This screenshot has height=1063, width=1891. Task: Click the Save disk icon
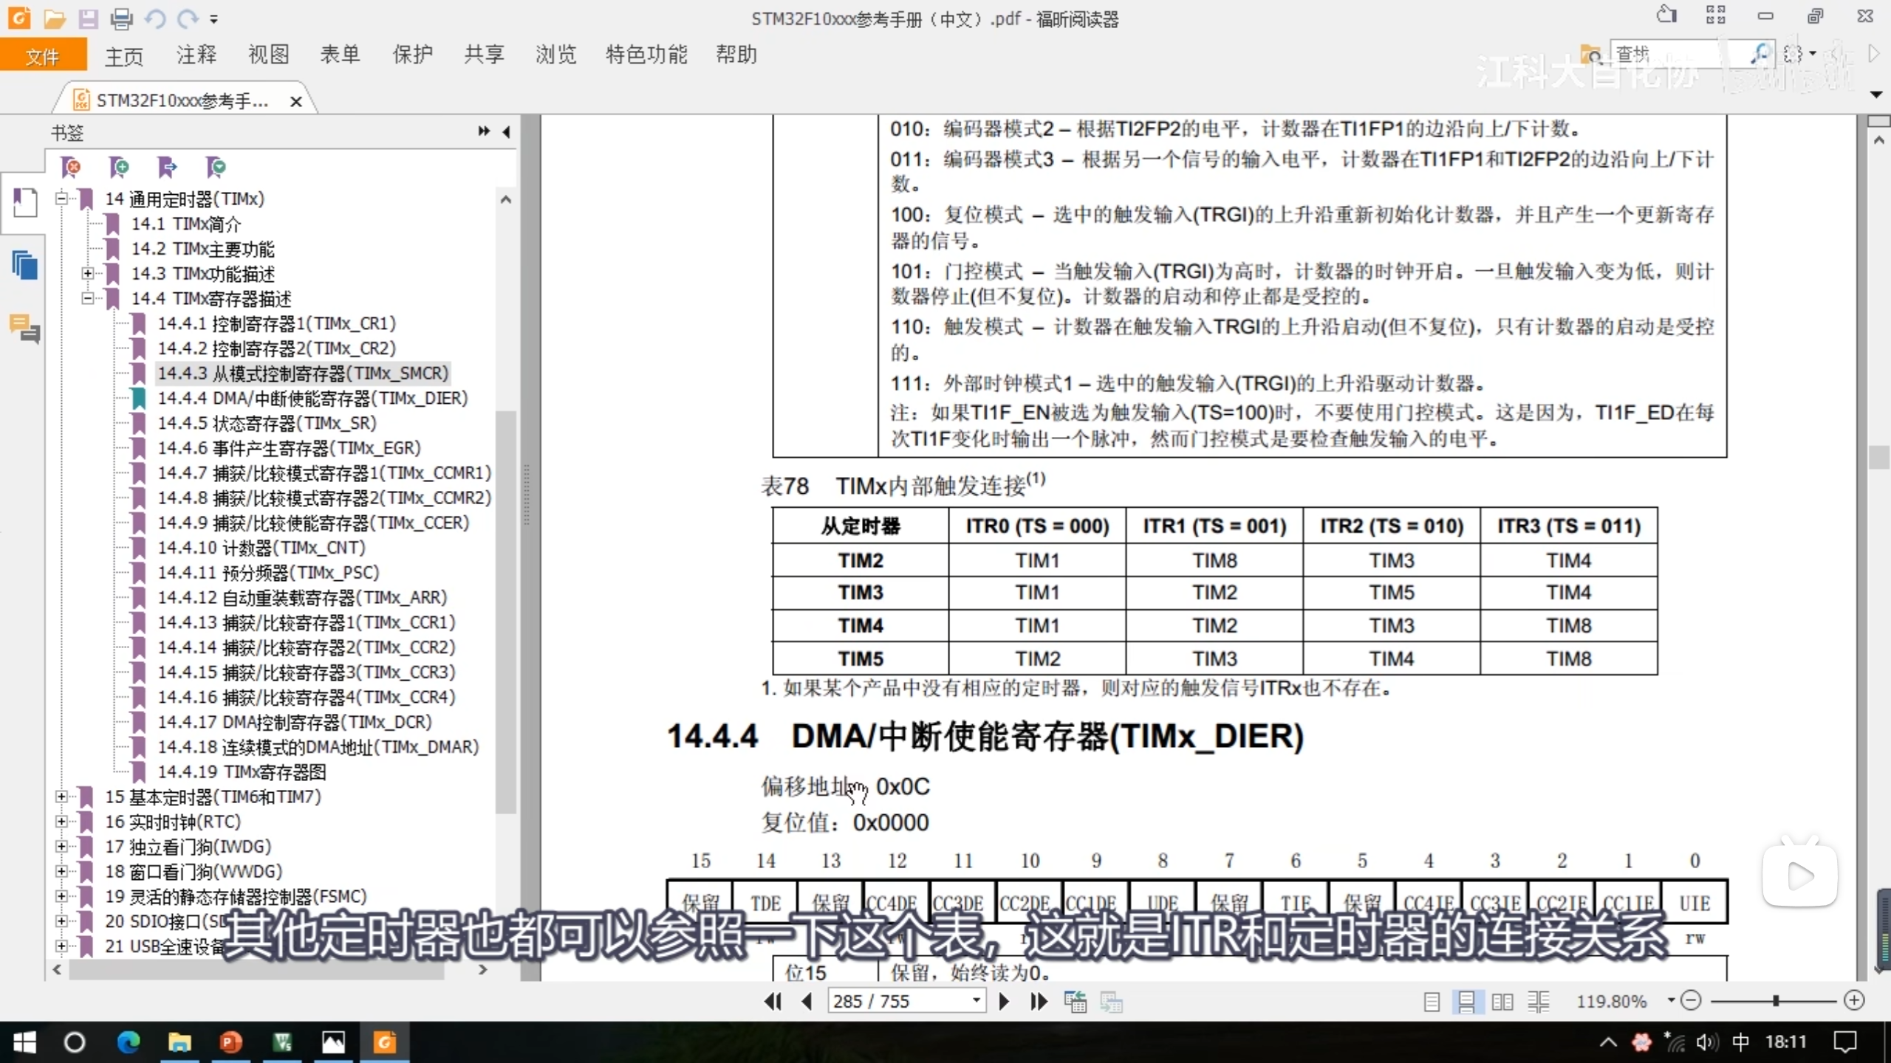[88, 18]
